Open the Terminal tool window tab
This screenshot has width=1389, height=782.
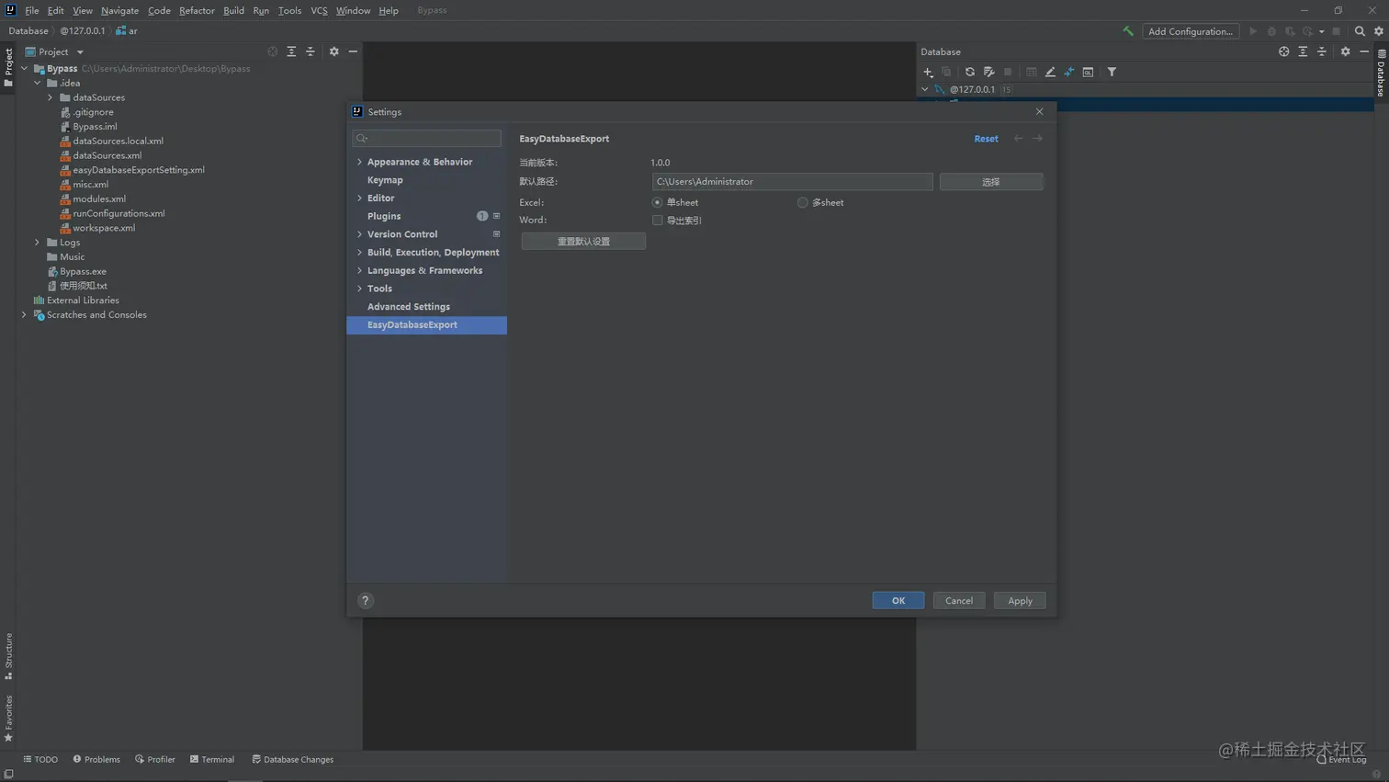pos(212,760)
